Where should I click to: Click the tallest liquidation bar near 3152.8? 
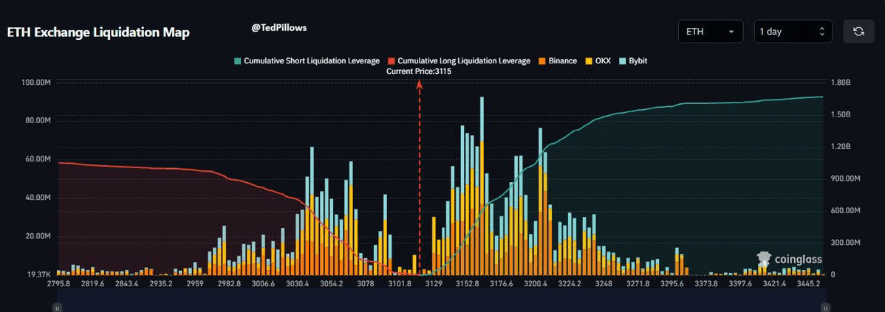[482, 186]
